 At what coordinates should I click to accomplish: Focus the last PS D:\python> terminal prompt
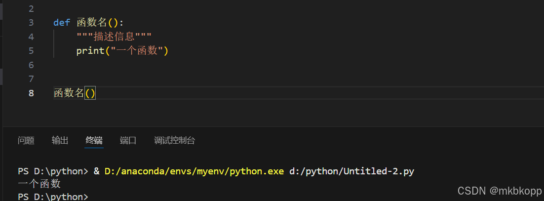(53, 197)
